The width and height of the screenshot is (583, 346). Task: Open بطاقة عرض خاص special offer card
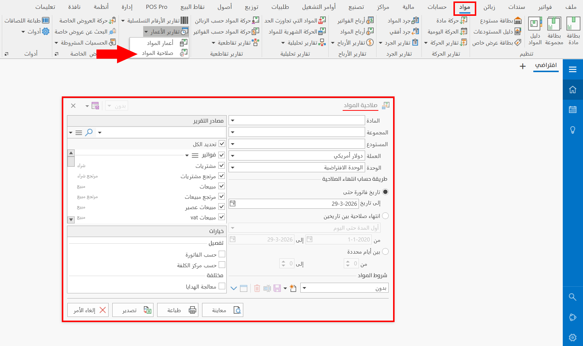pos(497,43)
